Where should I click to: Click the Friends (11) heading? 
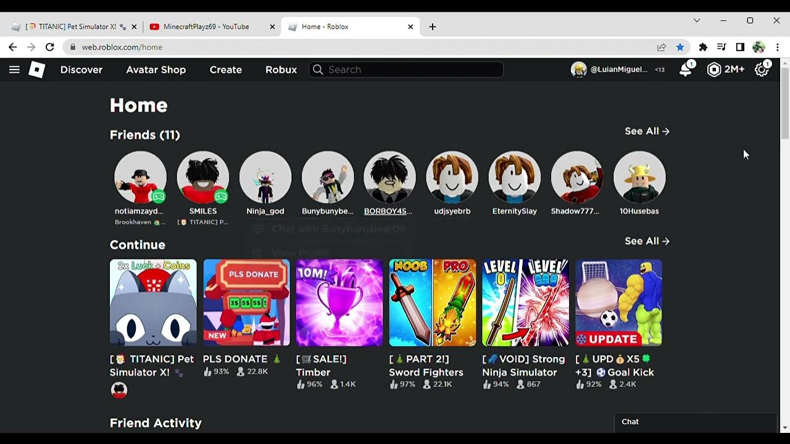point(145,134)
